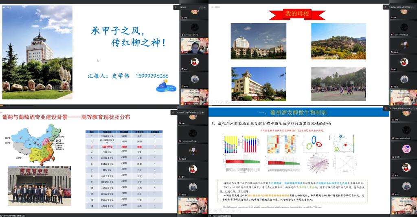Image resolution: width=417 pixels, height=217 pixels.
Task: Click the group photo at 葡萄酒学院 building
Action: pyautogui.click(x=39, y=185)
